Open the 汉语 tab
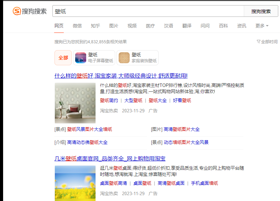The width and height of the screenshot is (280, 201). click(x=169, y=26)
